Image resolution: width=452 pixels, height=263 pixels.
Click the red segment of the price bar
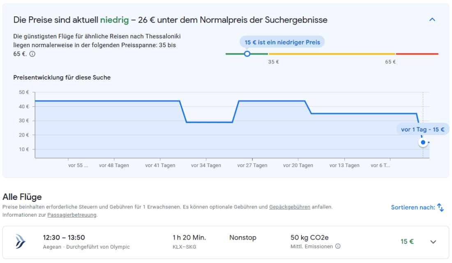click(417, 54)
